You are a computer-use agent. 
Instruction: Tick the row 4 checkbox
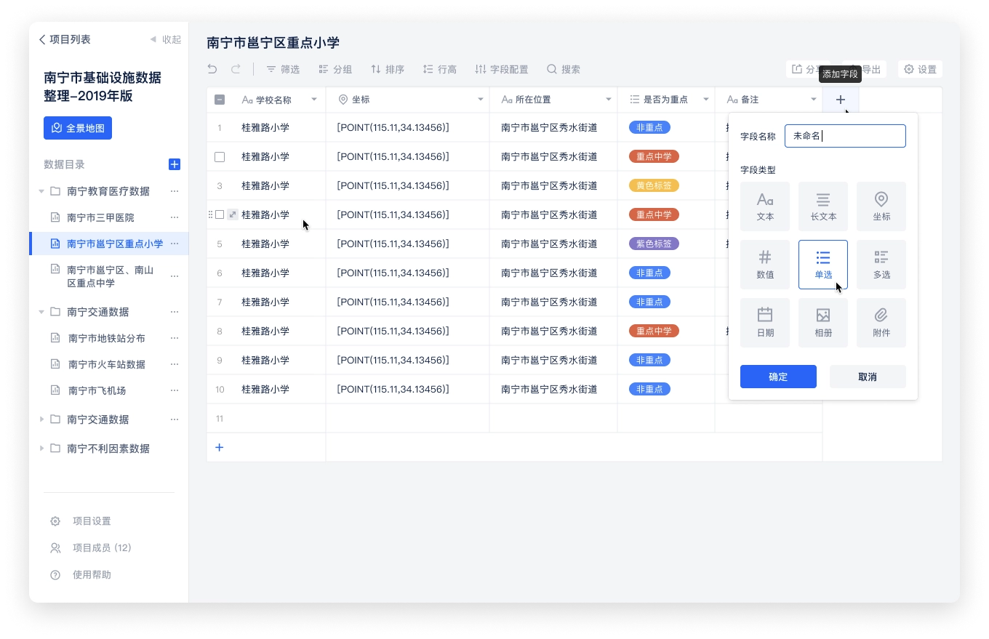coord(220,214)
